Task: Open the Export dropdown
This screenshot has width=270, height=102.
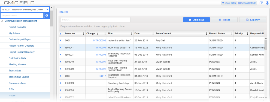Action: [x=253, y=20]
